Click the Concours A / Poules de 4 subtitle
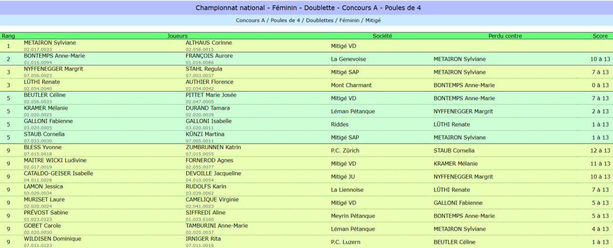 (308, 21)
